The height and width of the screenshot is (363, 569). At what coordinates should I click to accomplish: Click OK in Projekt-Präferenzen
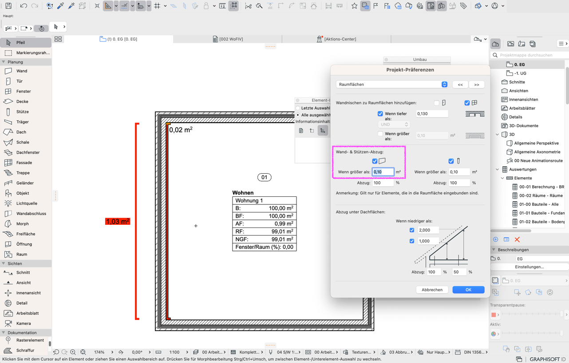coord(468,290)
